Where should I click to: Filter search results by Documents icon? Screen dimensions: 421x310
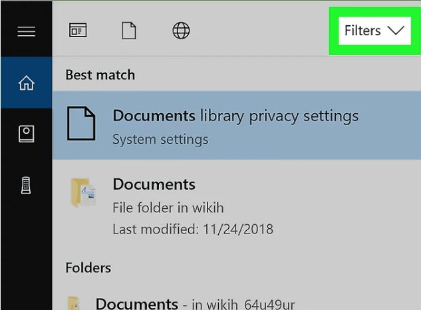point(128,31)
